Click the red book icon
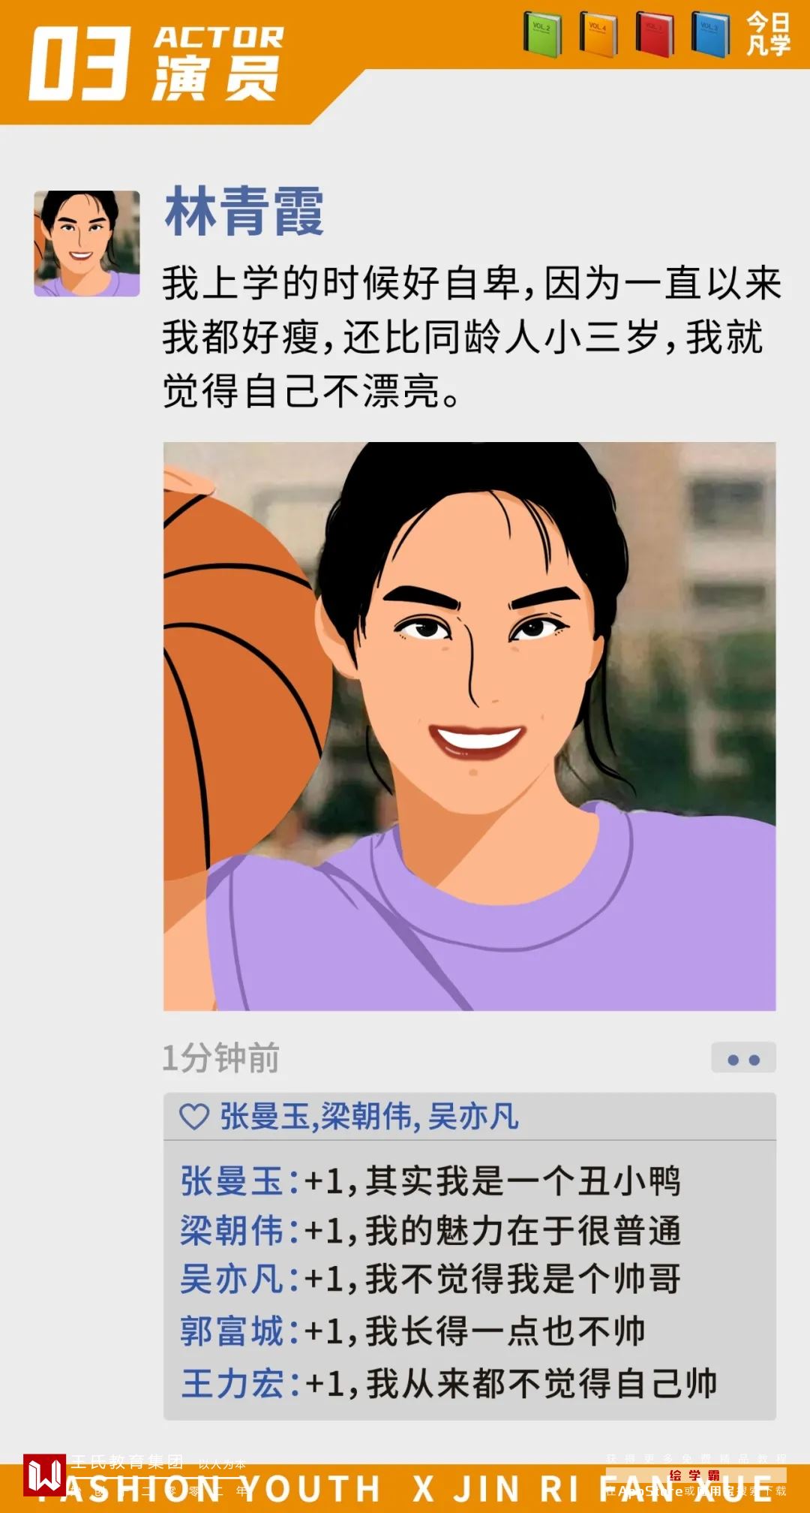Screen dimensions: 810x1513 [655, 35]
